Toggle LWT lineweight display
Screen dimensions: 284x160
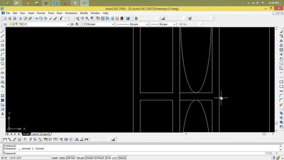114,158
